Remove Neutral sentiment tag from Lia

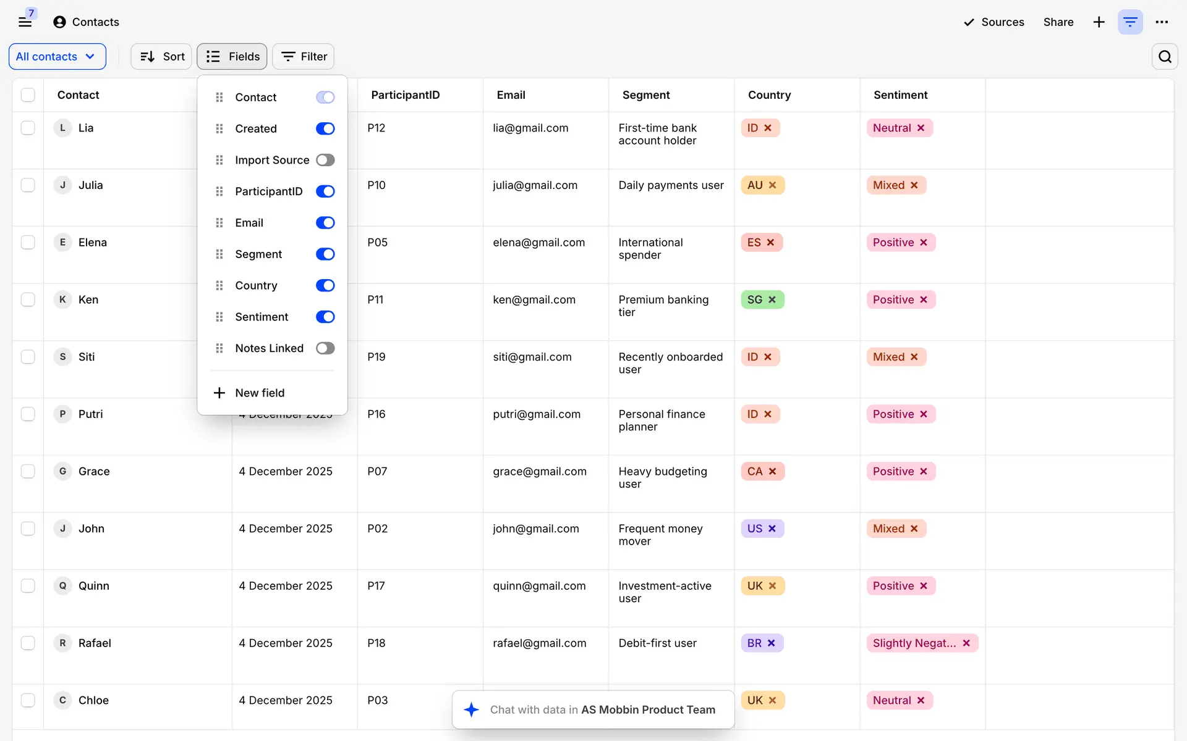pyautogui.click(x=921, y=128)
